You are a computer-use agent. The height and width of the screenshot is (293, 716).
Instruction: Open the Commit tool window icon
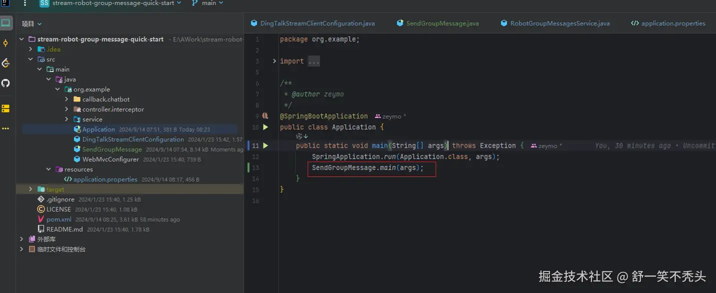[6, 43]
